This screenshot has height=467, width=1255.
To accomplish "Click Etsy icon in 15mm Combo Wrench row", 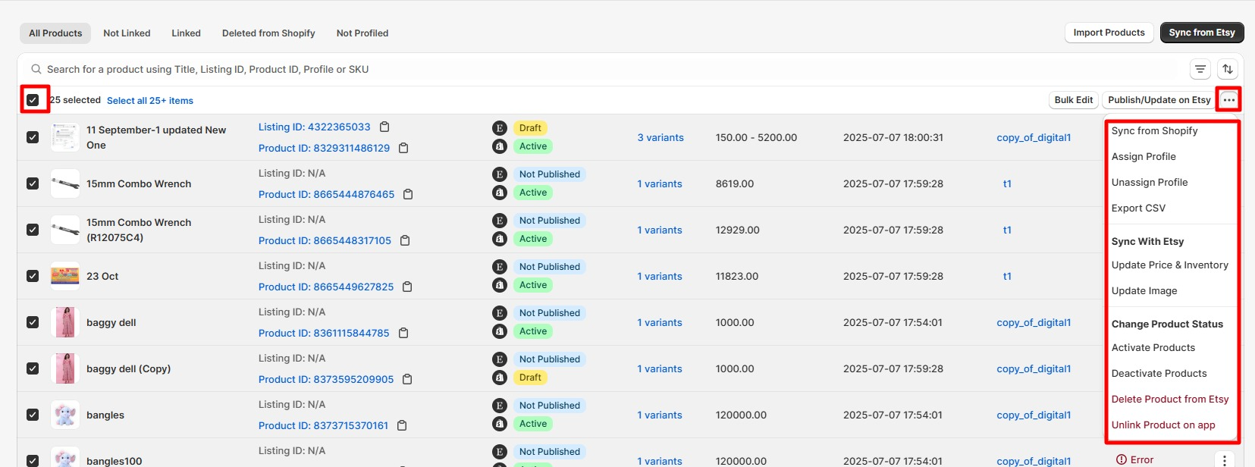I will (499, 174).
